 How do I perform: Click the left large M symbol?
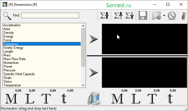point(11,99)
